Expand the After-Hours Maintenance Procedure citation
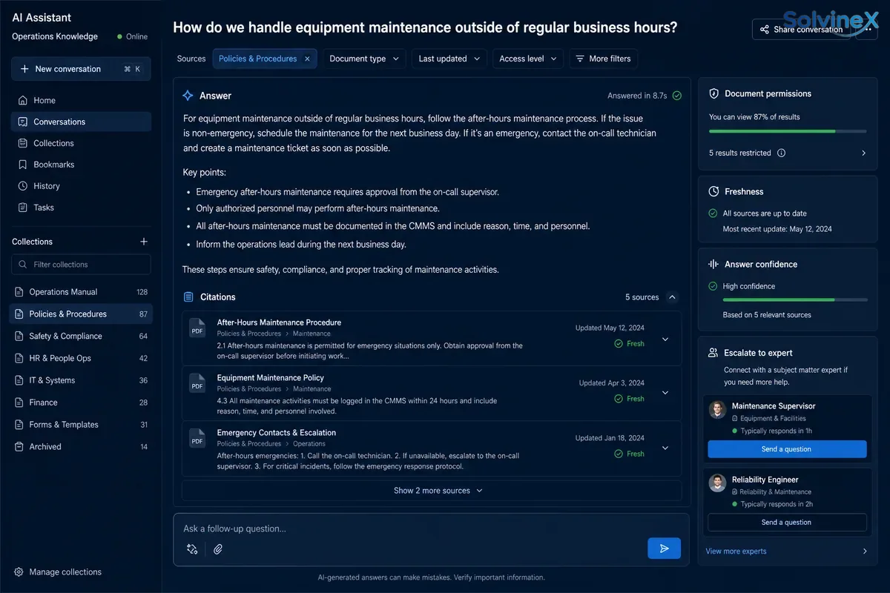 [x=665, y=339]
